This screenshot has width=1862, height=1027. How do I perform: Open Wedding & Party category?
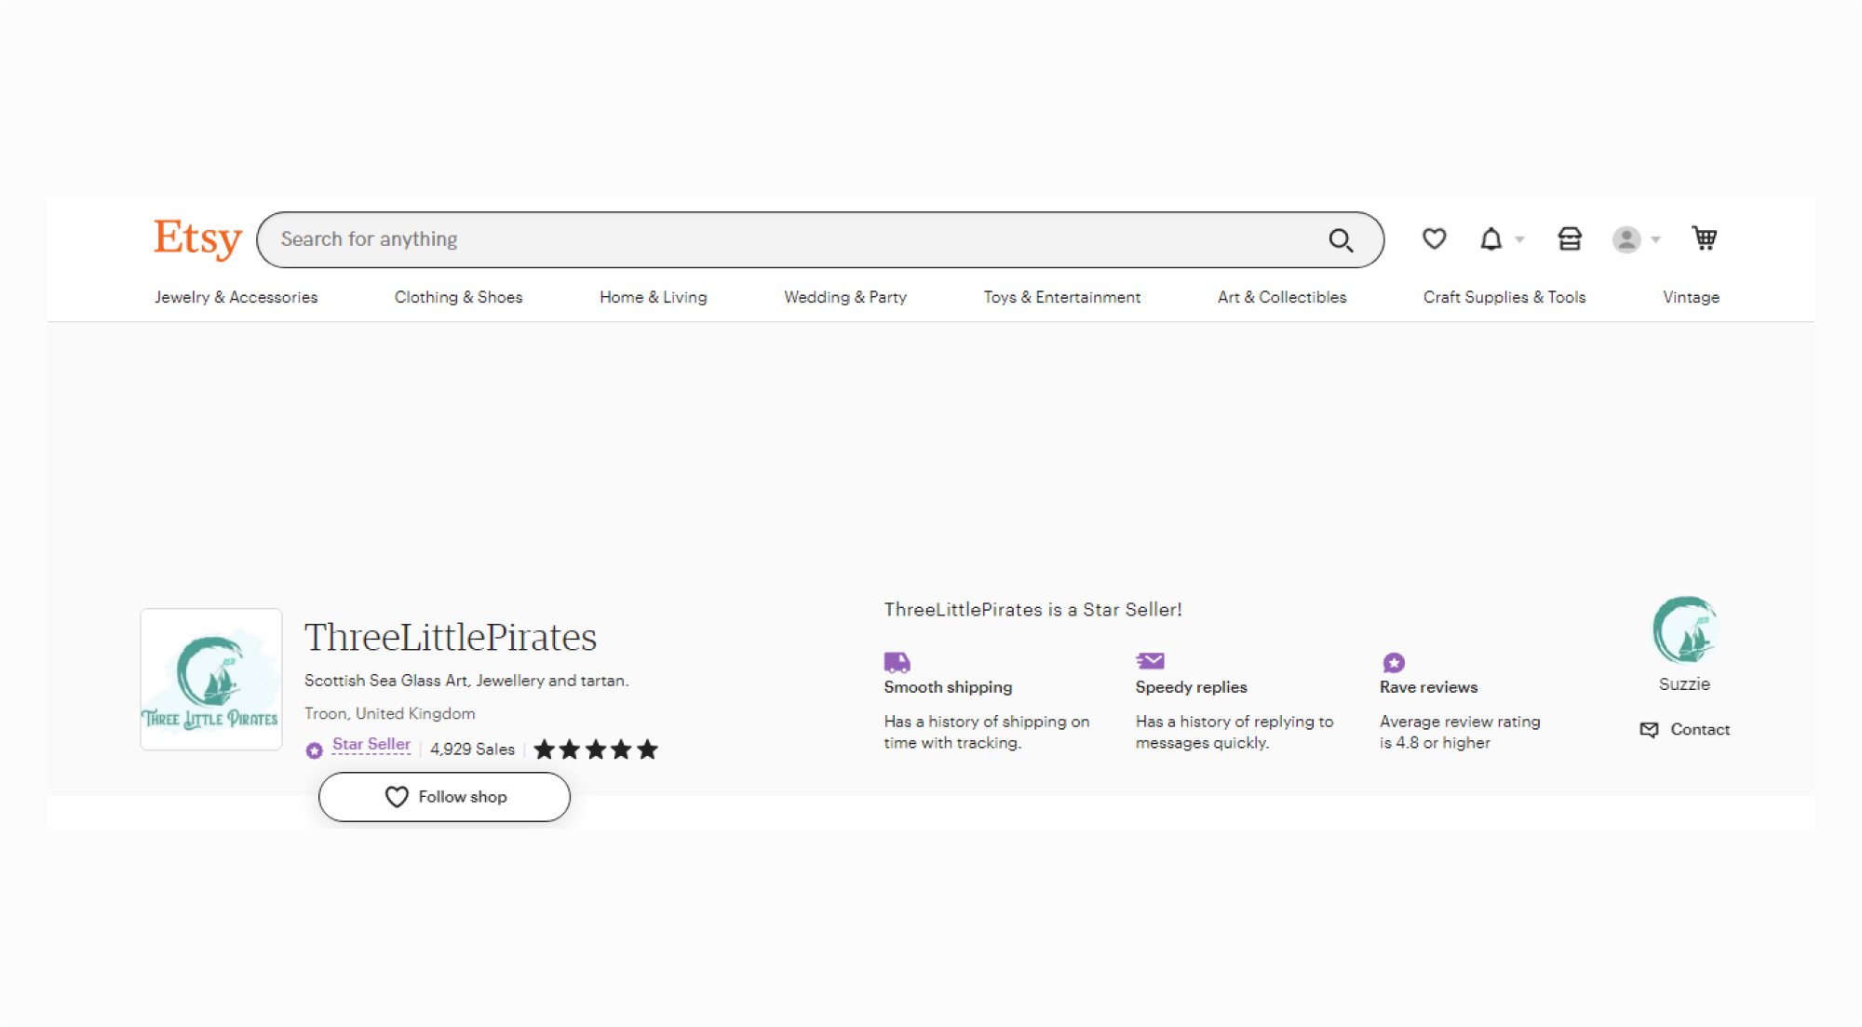845,297
